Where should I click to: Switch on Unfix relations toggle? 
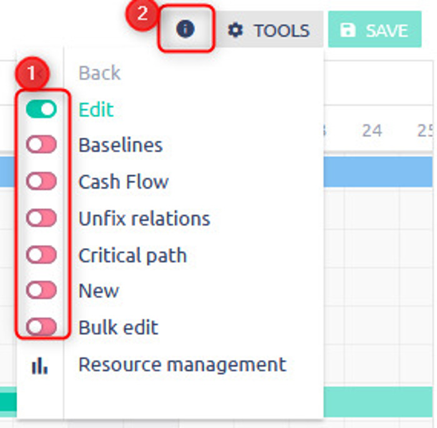point(41,217)
